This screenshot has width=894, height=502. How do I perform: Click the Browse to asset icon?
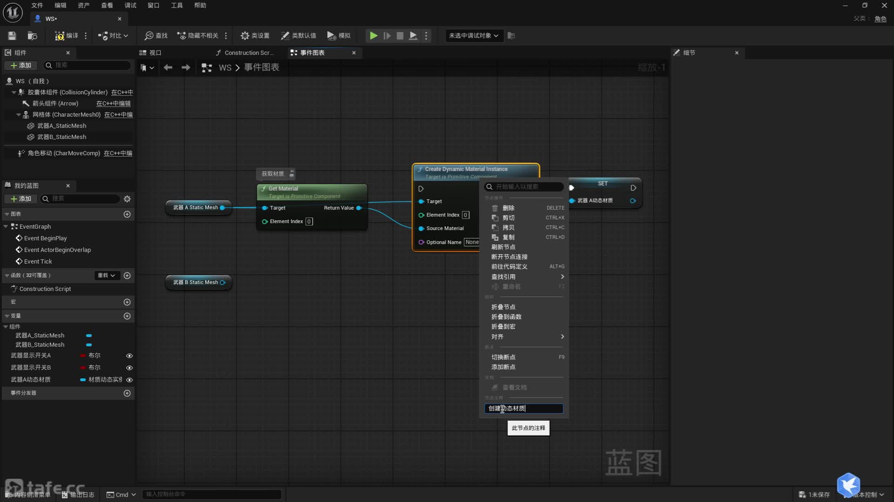[32, 36]
